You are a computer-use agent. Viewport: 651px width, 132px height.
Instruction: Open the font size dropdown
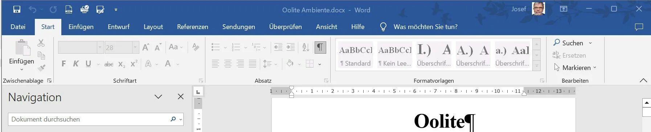tap(135, 47)
